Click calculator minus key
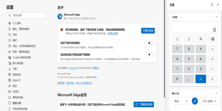Viewport: 222px width, 111px height. (x=213, y=69)
